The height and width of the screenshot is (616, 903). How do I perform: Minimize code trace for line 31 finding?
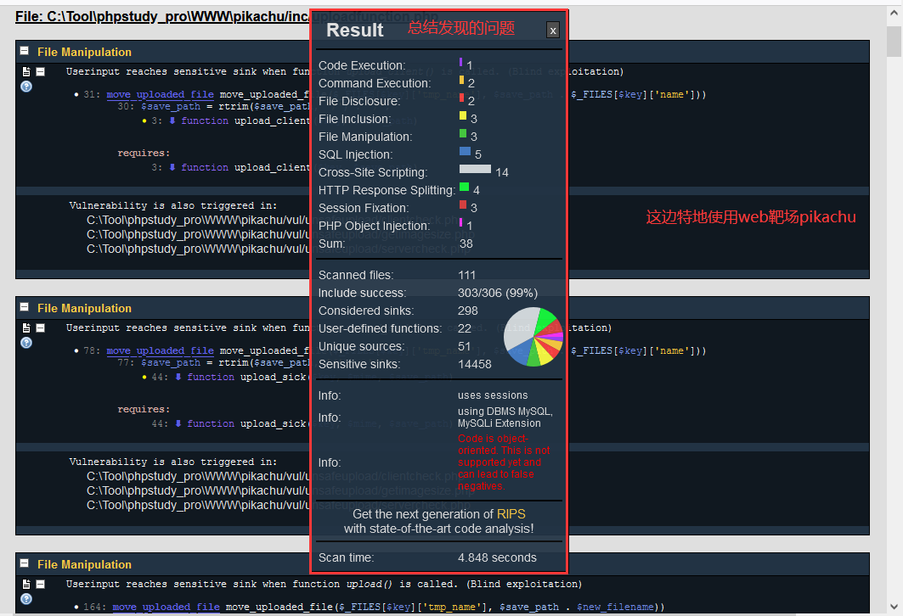(40, 72)
